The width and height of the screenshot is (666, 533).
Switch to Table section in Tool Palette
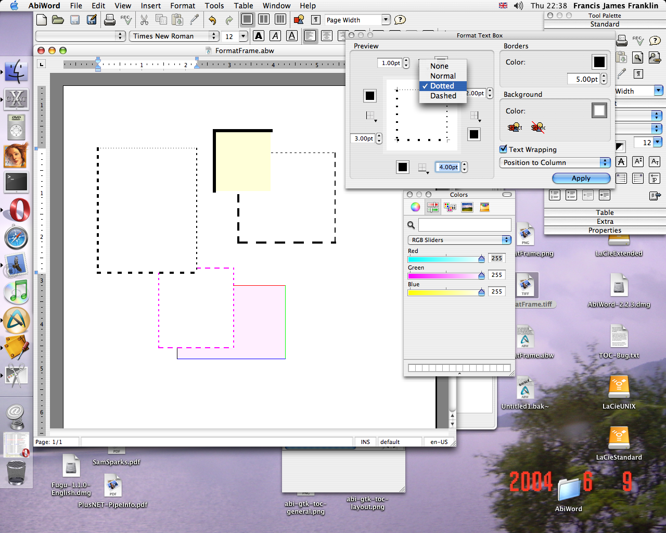605,212
